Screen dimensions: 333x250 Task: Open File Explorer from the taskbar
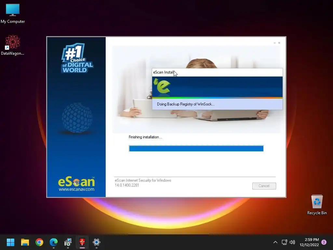pyautogui.click(x=25, y=242)
